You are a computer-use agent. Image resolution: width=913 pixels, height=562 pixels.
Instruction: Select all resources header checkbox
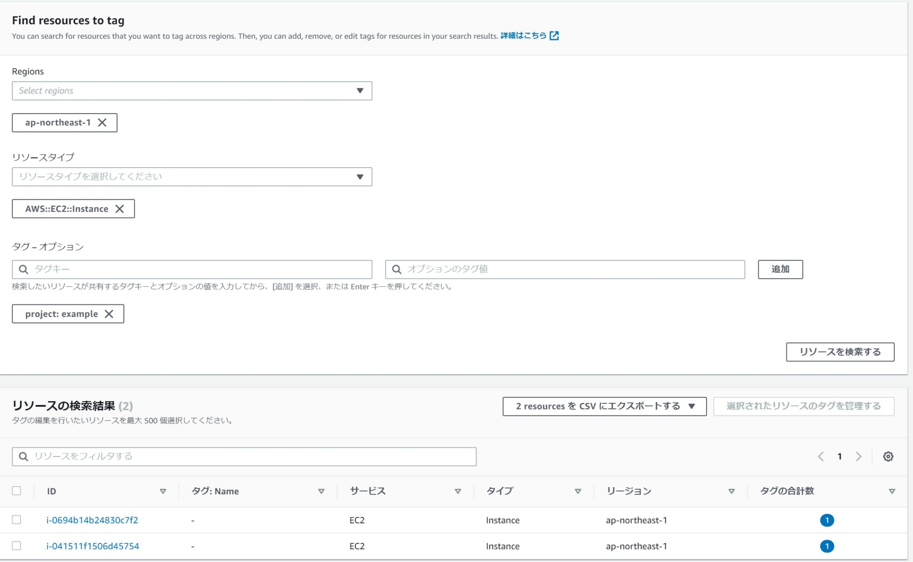click(x=16, y=491)
